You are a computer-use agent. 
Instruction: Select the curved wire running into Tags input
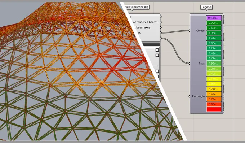coord(175,51)
